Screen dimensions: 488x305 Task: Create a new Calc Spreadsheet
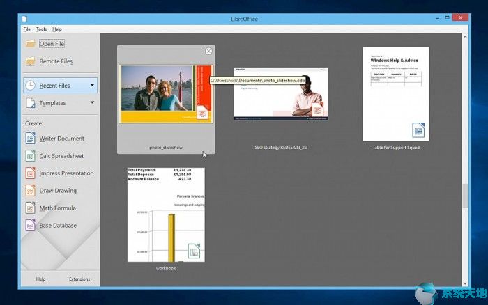tap(61, 156)
